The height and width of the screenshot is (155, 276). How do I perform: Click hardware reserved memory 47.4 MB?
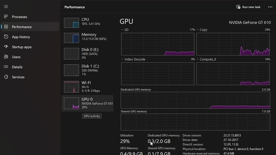pyautogui.click(x=229, y=153)
